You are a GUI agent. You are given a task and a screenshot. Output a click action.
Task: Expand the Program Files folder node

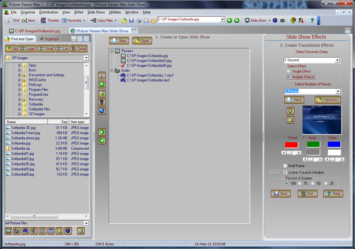[x=19, y=90]
